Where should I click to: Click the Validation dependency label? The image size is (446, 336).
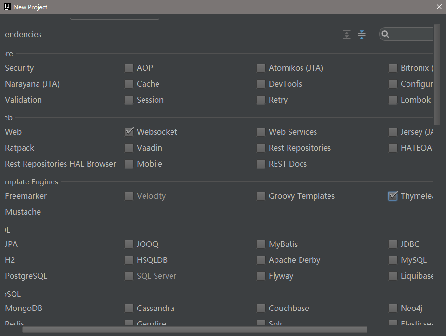click(23, 100)
